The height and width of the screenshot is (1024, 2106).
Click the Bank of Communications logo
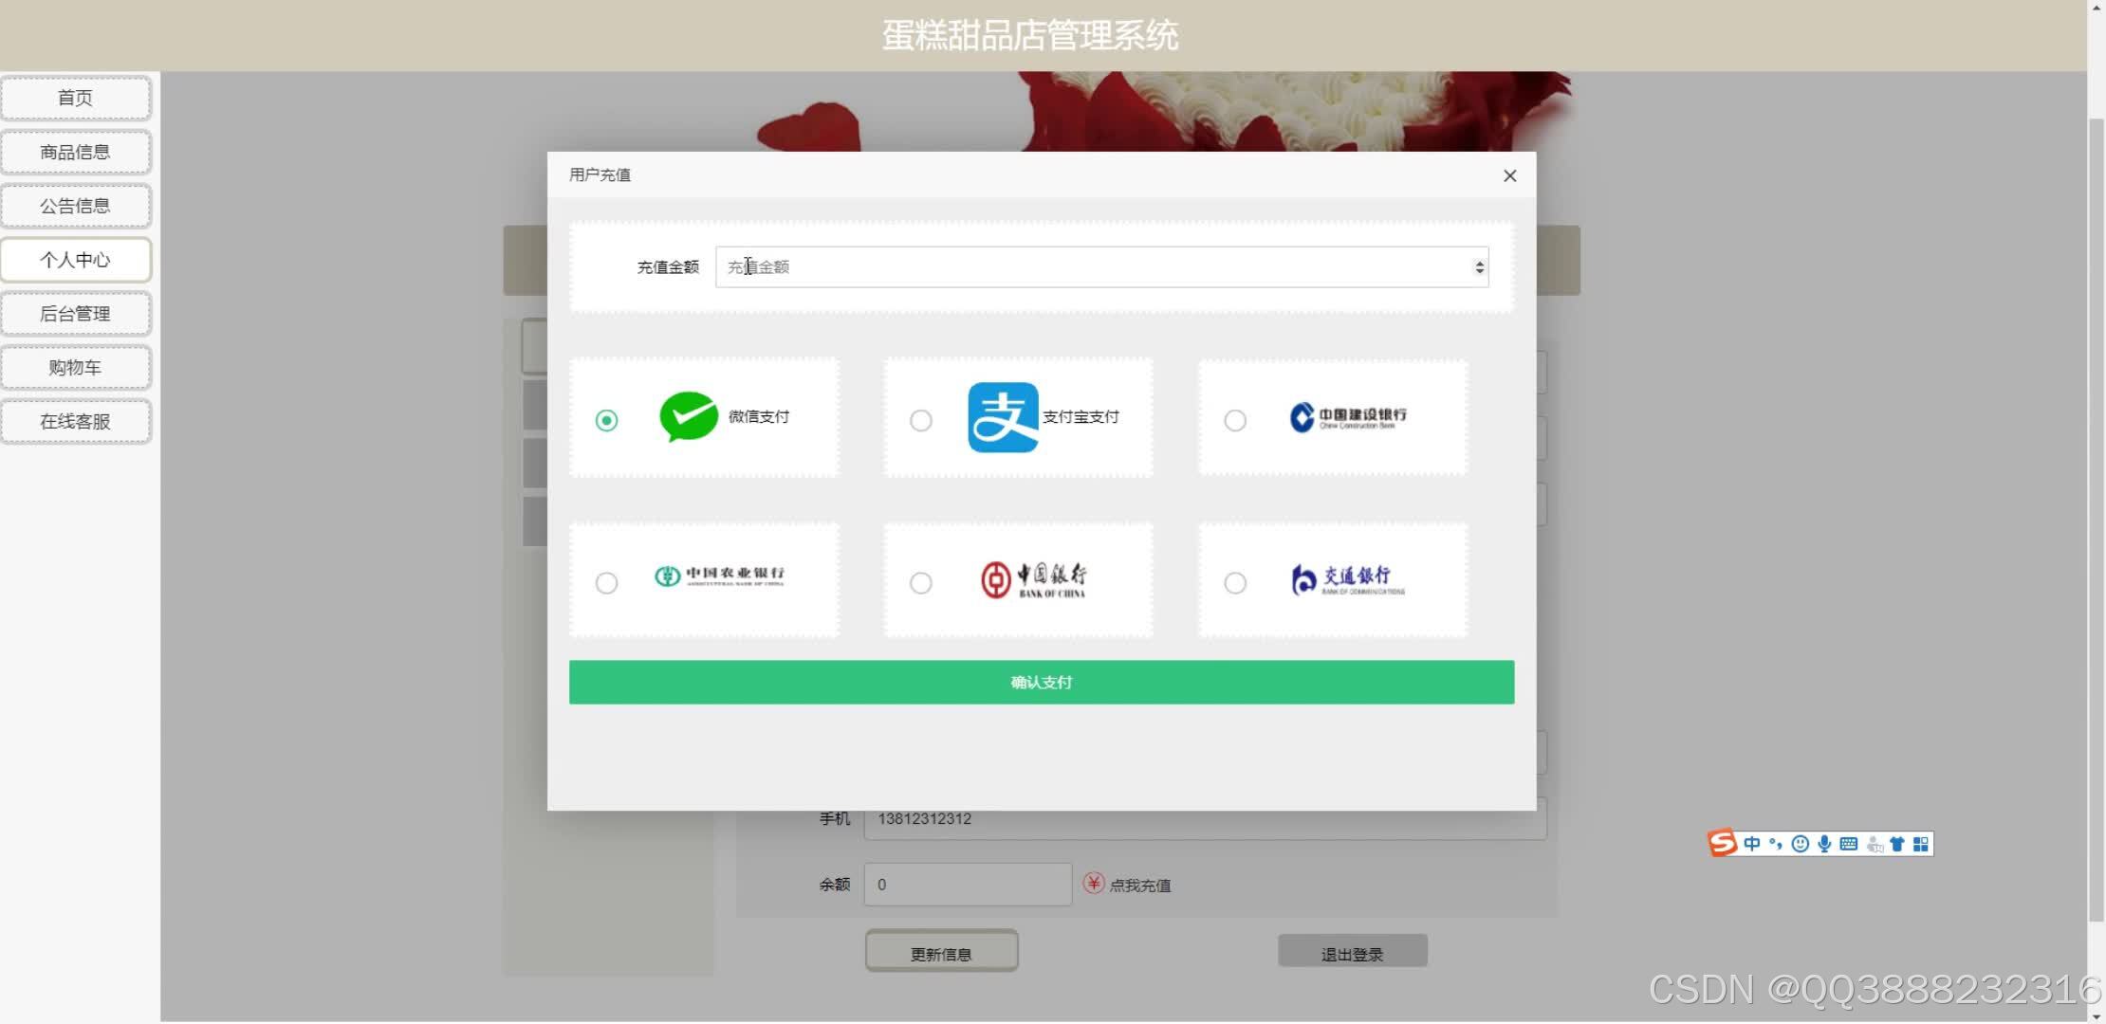[x=1347, y=578]
